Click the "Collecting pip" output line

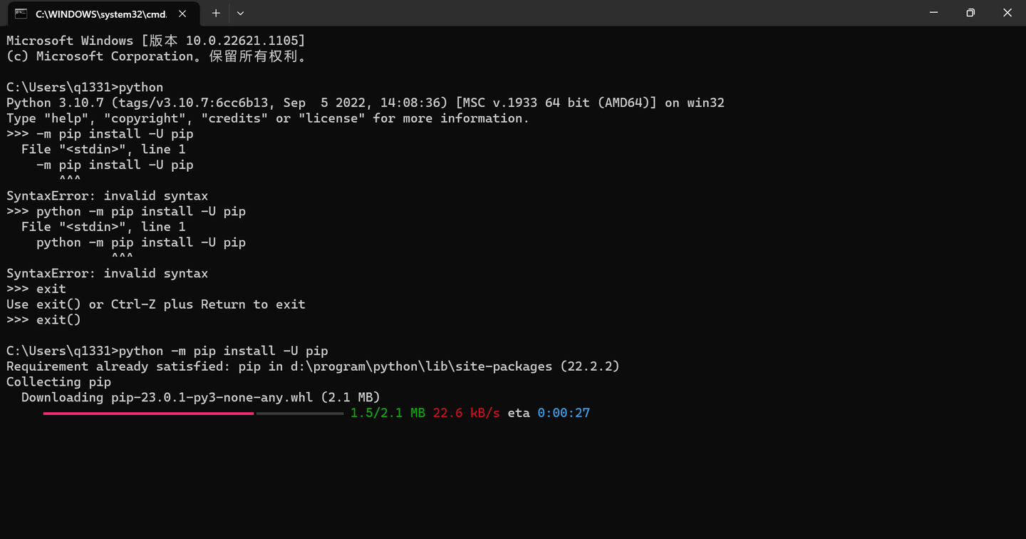coord(58,382)
